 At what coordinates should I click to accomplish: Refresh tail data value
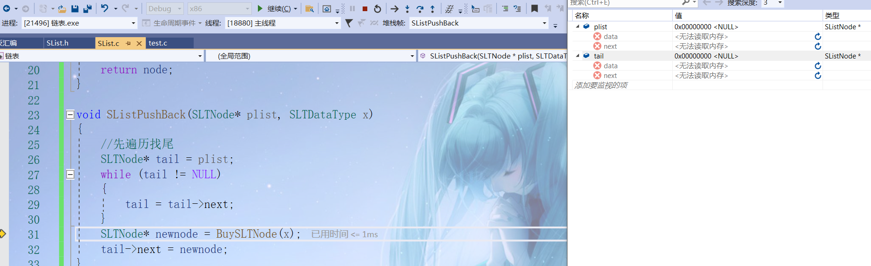[818, 65]
